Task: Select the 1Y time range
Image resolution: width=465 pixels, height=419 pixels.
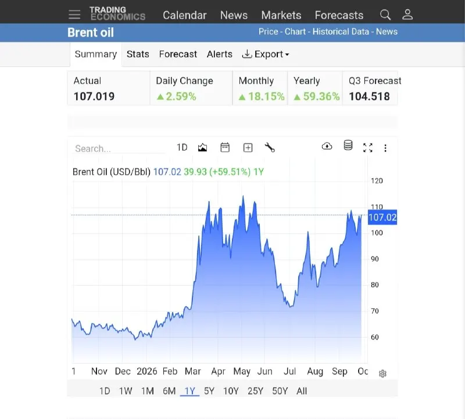Action: point(190,391)
